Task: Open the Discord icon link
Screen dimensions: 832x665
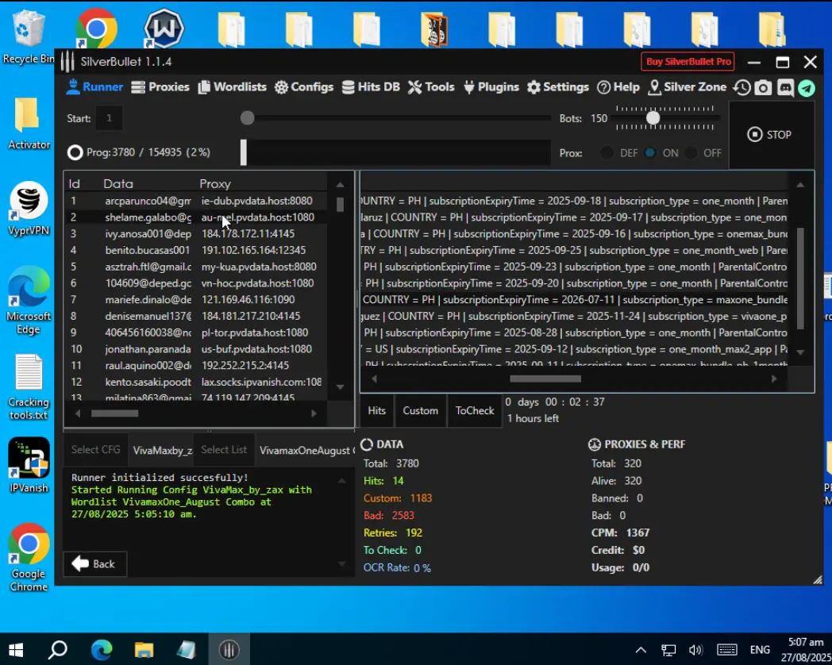Action: coord(785,88)
